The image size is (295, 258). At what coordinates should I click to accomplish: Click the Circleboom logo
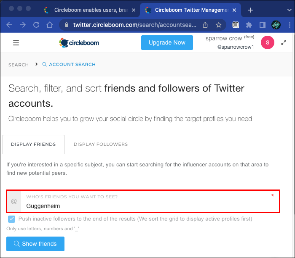tap(79, 43)
